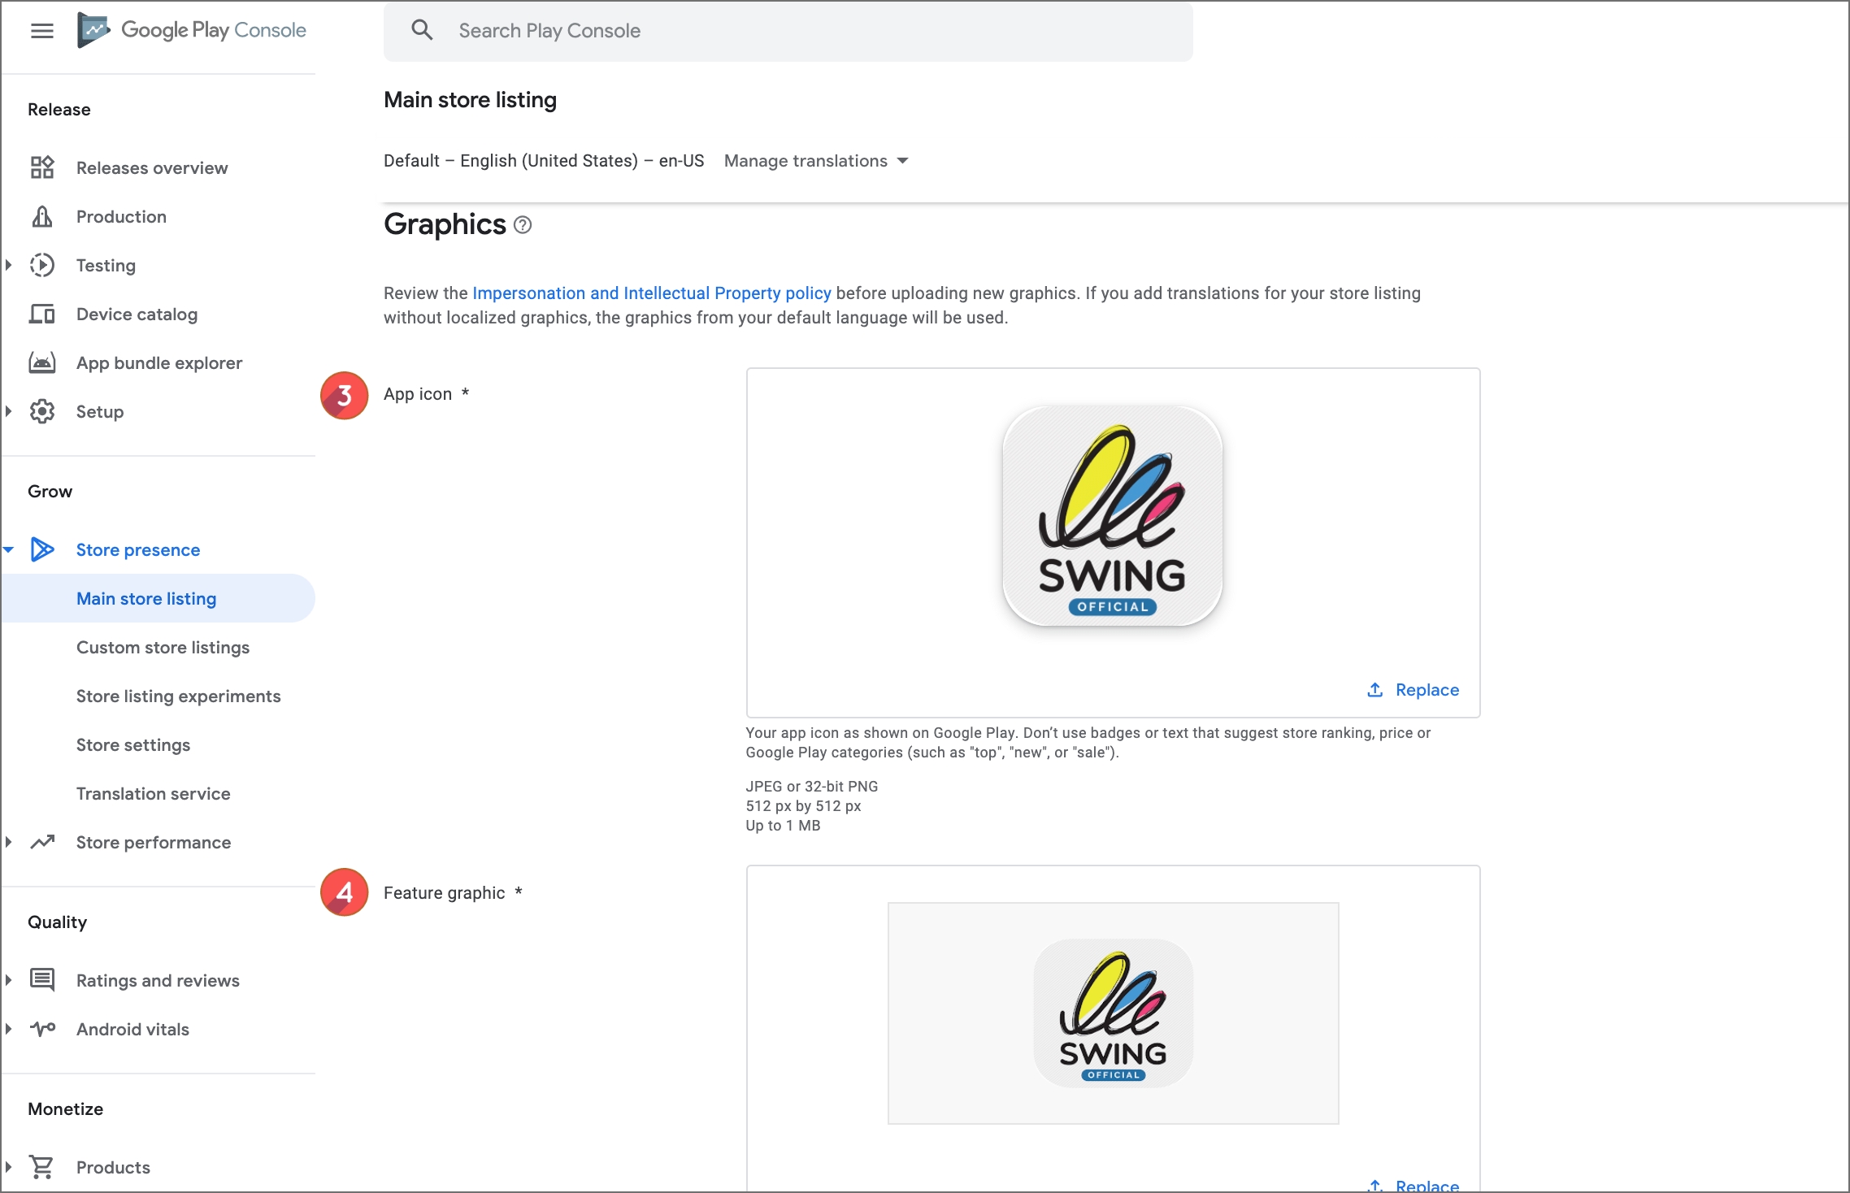Open Translation service menu item
This screenshot has width=1850, height=1193.
click(153, 793)
